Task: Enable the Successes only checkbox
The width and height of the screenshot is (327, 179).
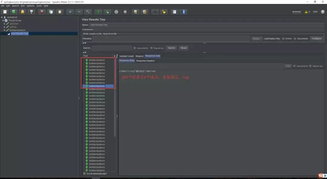Action: pos(295,39)
